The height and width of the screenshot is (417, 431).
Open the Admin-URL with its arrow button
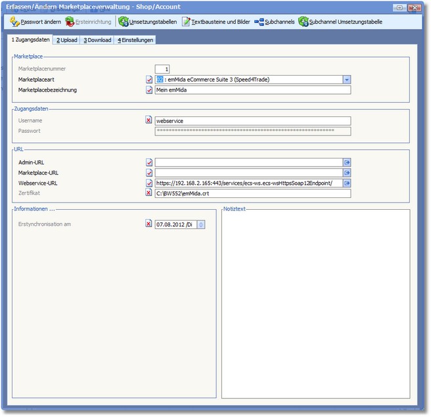tap(347, 162)
